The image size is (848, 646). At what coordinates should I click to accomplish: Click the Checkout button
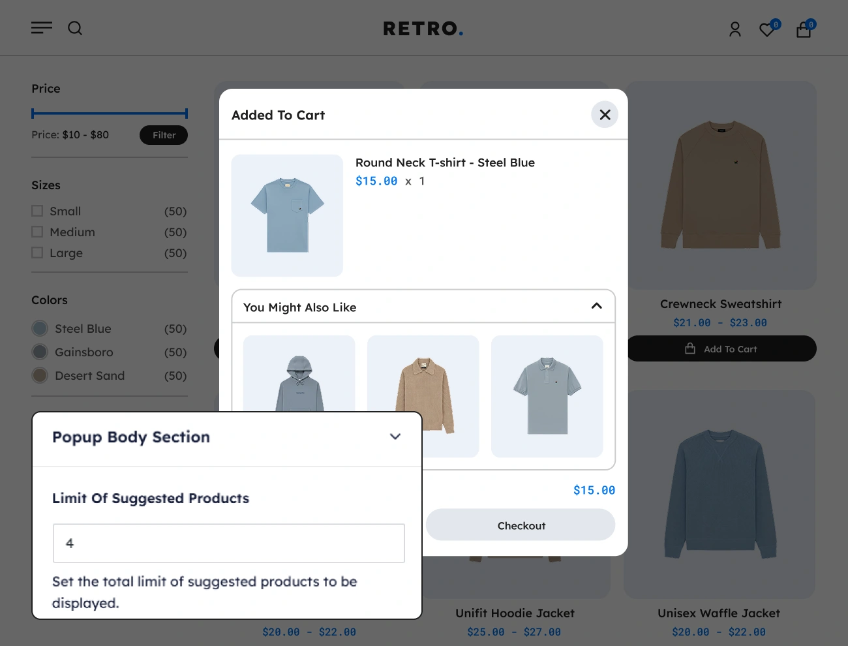(521, 525)
